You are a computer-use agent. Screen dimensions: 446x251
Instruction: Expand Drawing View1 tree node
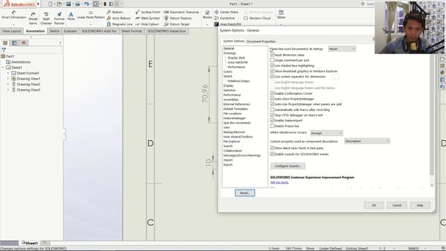click(8, 79)
